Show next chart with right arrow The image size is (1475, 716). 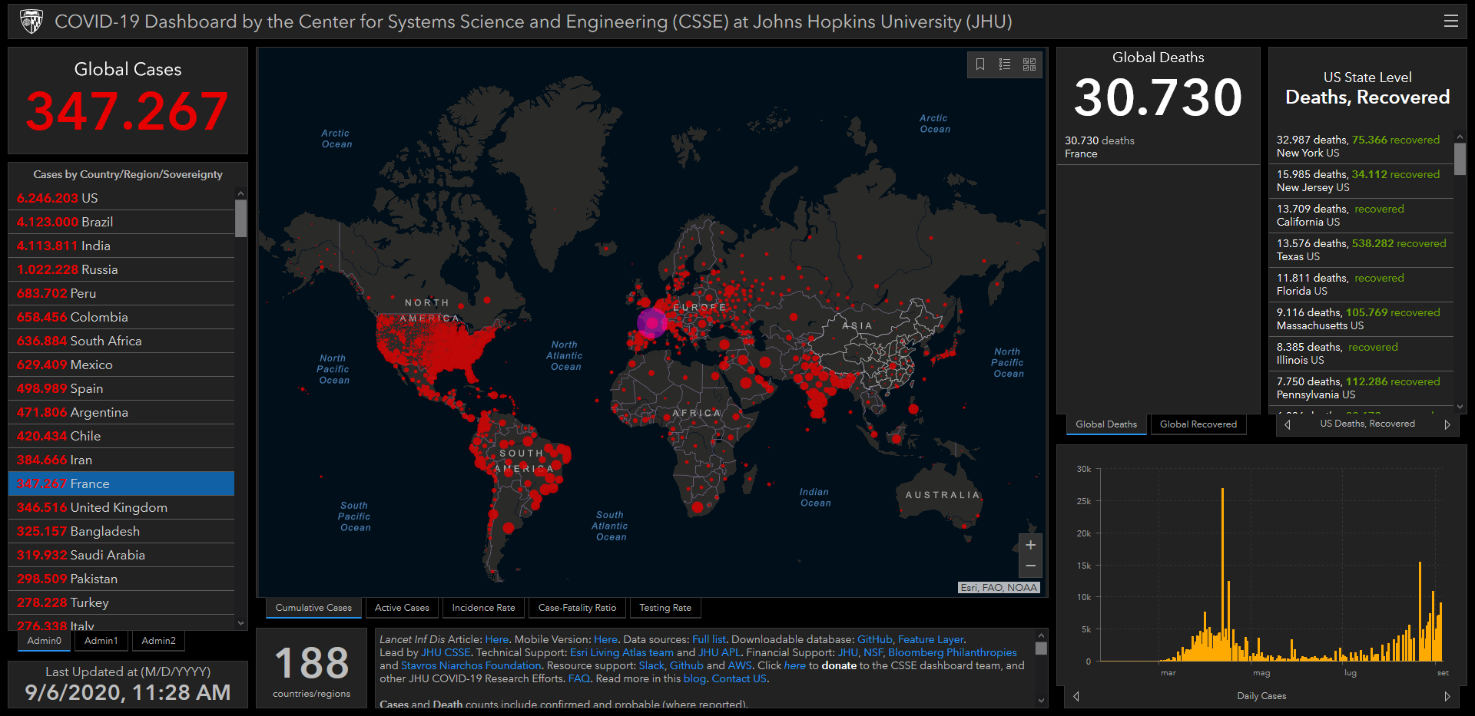[x=1447, y=696]
